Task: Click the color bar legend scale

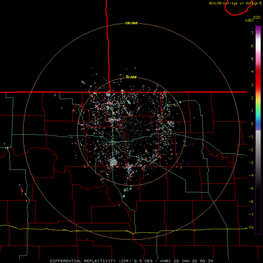Action: (258, 130)
